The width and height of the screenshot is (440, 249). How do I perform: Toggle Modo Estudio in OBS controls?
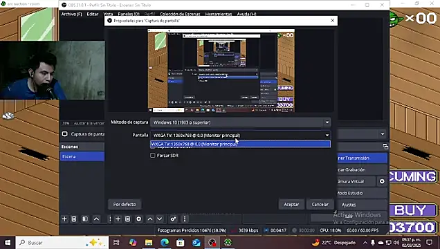[x=362, y=193]
